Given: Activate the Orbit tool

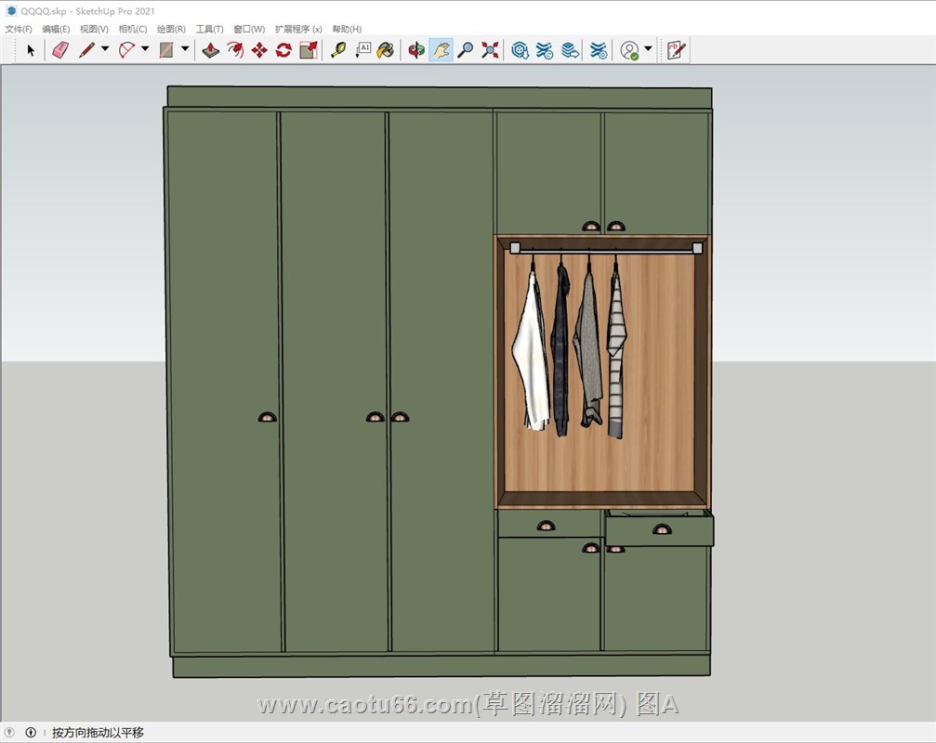Looking at the screenshot, I should [416, 50].
